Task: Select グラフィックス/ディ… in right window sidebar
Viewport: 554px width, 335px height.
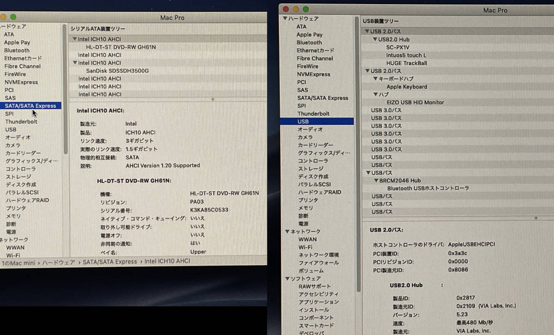Action: click(324, 153)
